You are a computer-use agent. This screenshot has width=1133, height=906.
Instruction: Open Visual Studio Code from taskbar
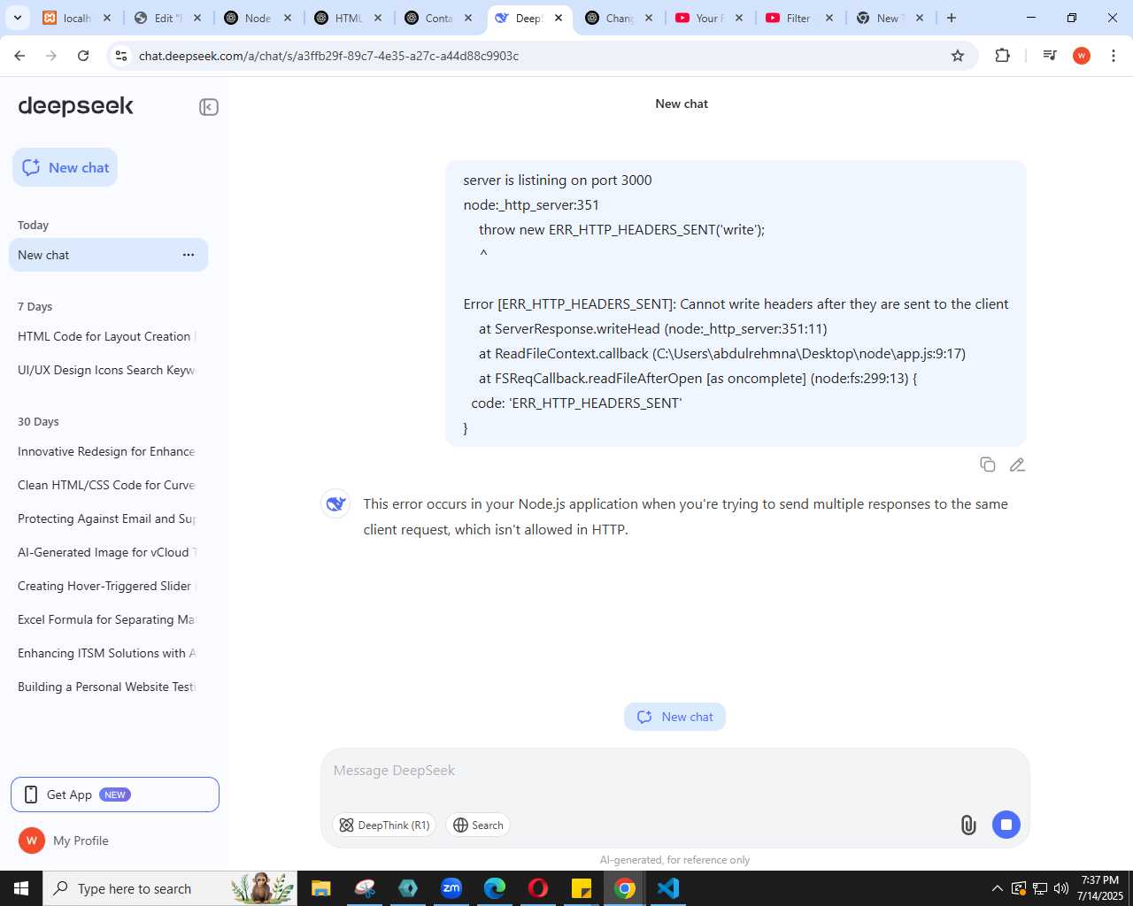[668, 888]
